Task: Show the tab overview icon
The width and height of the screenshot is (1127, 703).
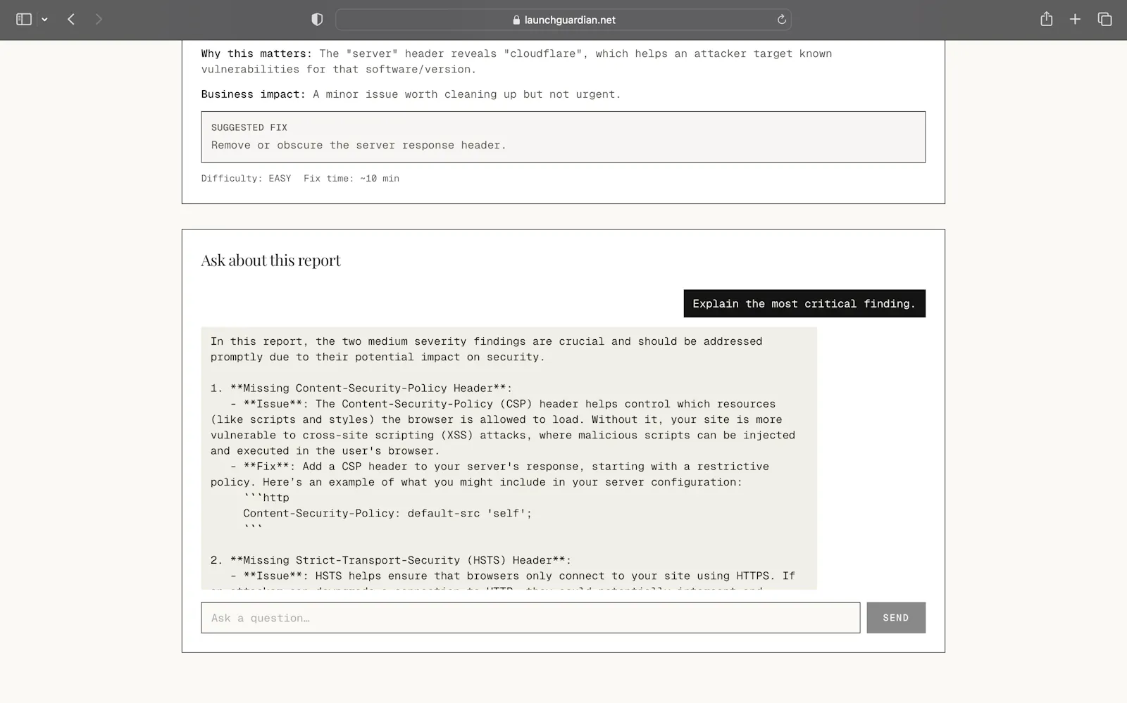Action: (1104, 20)
